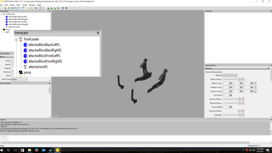Viewport: 272px width, 153px height.
Task: Click the Undo arrow in toolbar
Action: 27,8
